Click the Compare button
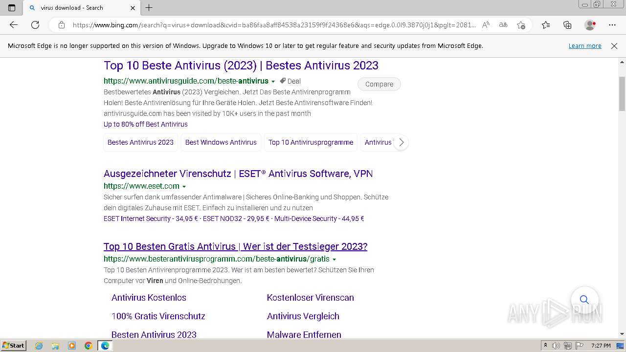This screenshot has width=626, height=352. pos(379,84)
